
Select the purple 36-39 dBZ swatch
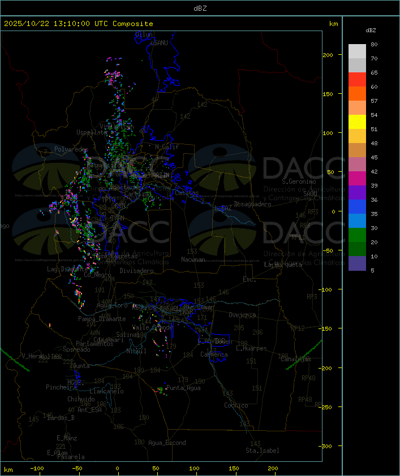point(357,192)
